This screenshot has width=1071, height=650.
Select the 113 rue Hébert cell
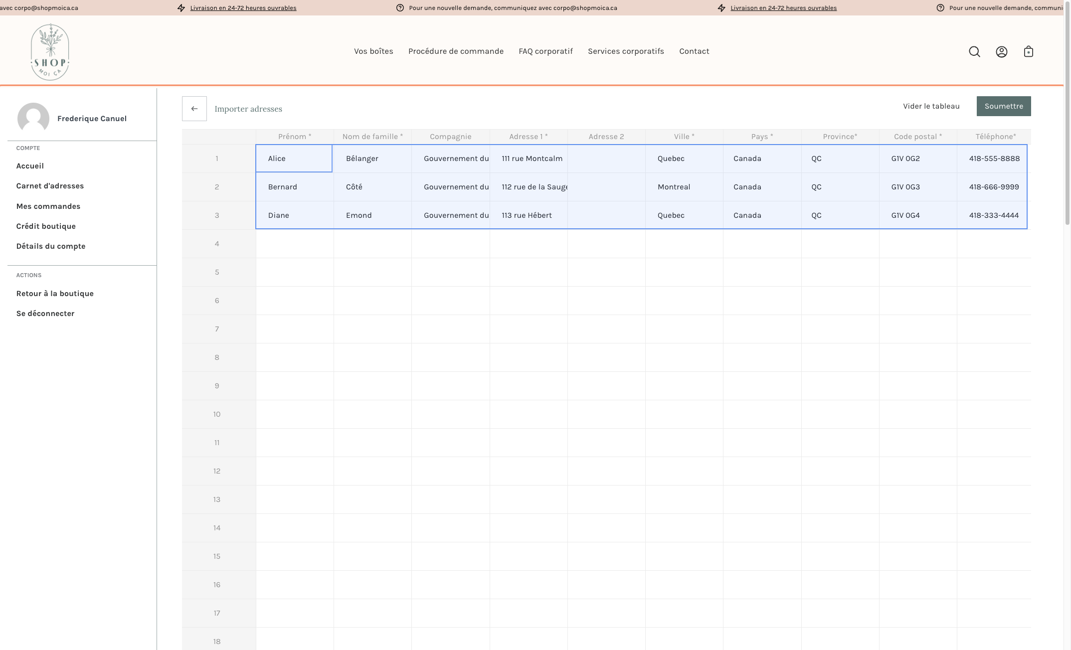click(x=529, y=215)
